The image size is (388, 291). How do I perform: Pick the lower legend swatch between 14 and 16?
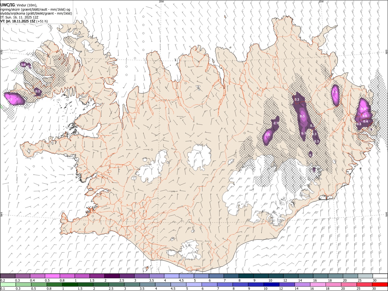[302, 284]
